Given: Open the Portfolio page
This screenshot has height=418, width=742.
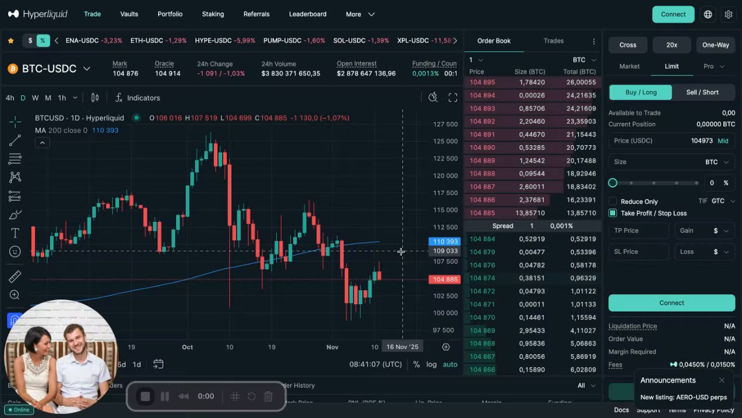Looking at the screenshot, I should (x=170, y=14).
